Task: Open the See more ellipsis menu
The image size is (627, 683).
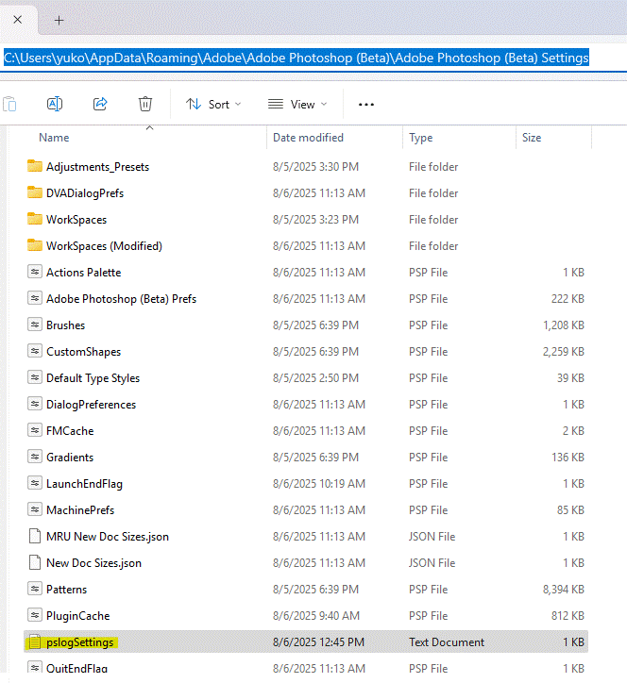Action: pyautogui.click(x=365, y=105)
